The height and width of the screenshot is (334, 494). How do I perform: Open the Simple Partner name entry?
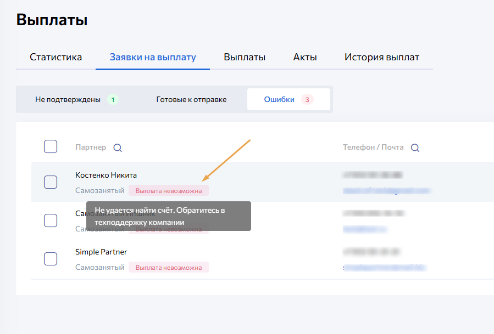pyautogui.click(x=101, y=252)
